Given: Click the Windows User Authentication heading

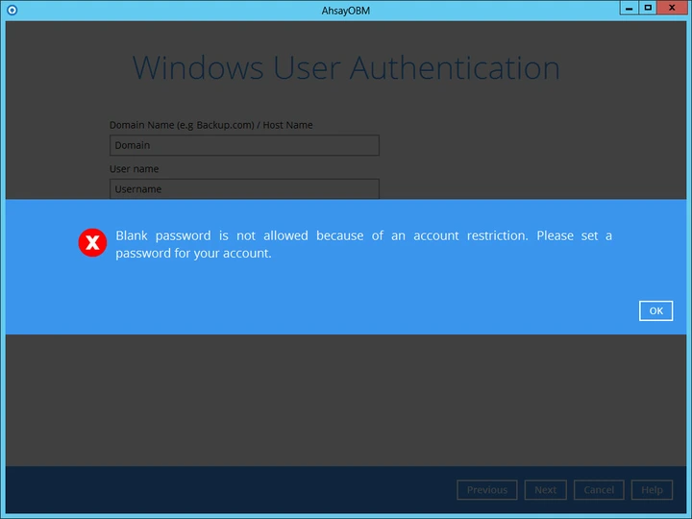Looking at the screenshot, I should click(345, 68).
